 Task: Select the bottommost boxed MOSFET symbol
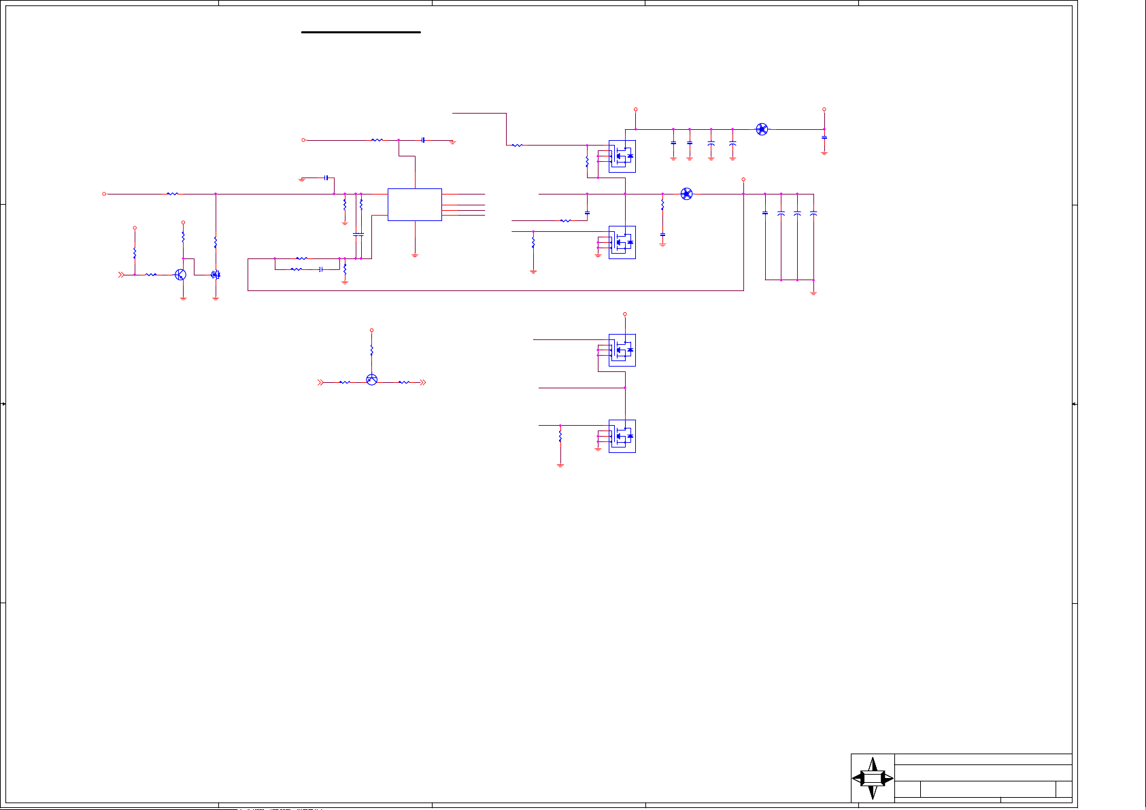click(x=622, y=436)
